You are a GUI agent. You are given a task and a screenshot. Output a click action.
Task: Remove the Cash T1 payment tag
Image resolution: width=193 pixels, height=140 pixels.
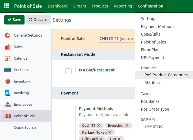pyautogui.click(x=98, y=126)
